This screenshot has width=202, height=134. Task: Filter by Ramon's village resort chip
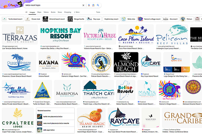[x=150, y=19]
